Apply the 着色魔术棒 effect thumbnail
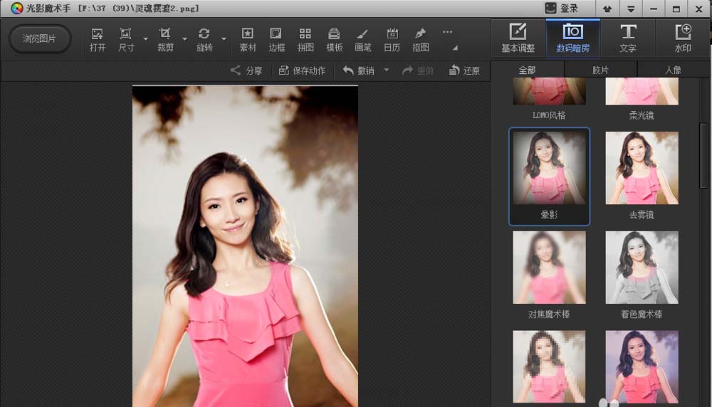 (x=642, y=268)
